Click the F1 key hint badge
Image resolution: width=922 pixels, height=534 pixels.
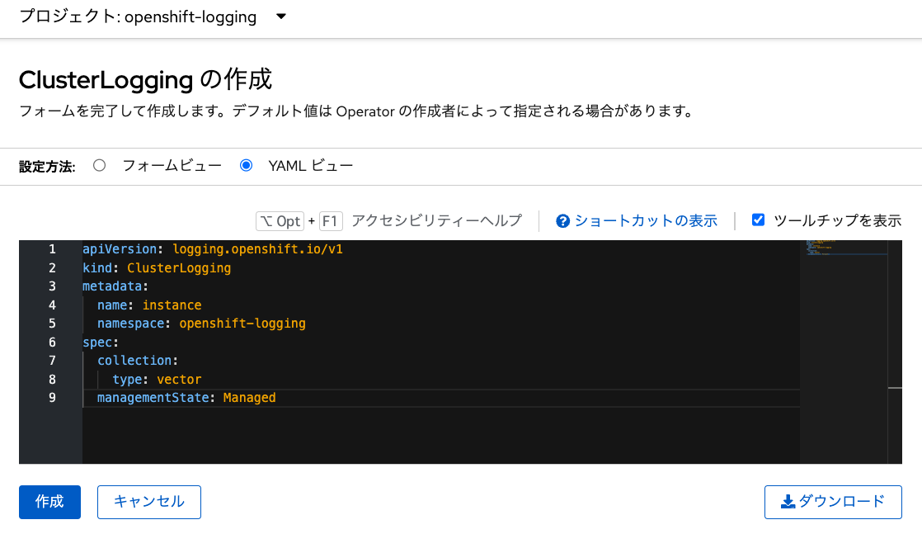click(331, 221)
